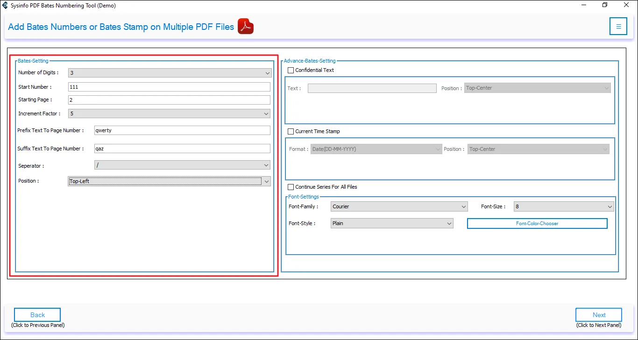The width and height of the screenshot is (638, 340).
Task: Click the Sysinfo app icon in title bar
Action: [x=5, y=6]
